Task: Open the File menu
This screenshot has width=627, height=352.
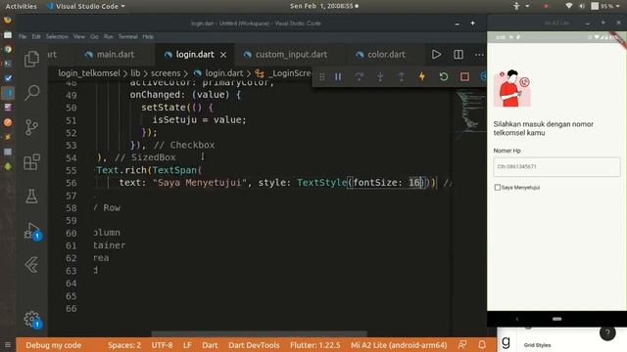Action: click(23, 36)
